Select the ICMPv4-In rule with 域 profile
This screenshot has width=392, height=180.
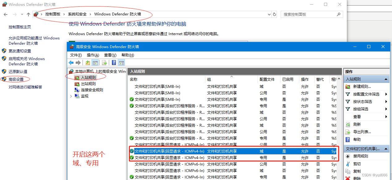point(232,151)
